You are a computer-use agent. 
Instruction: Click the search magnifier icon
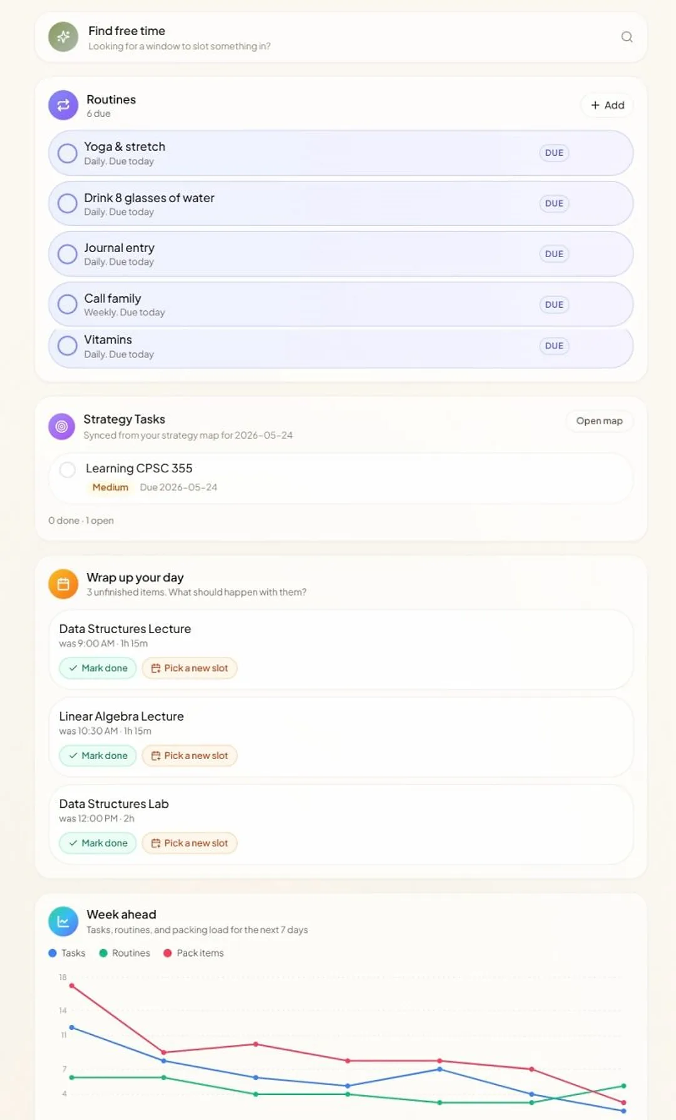pos(627,37)
